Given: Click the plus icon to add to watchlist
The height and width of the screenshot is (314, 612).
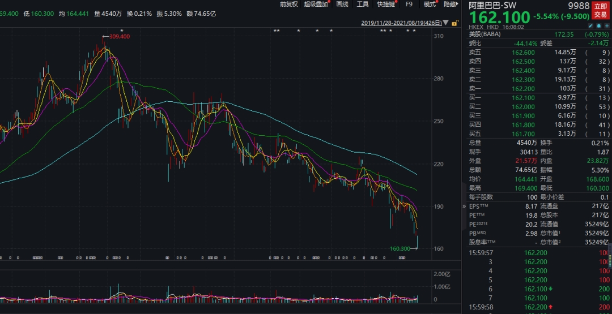Looking at the screenshot, I should (606, 25).
